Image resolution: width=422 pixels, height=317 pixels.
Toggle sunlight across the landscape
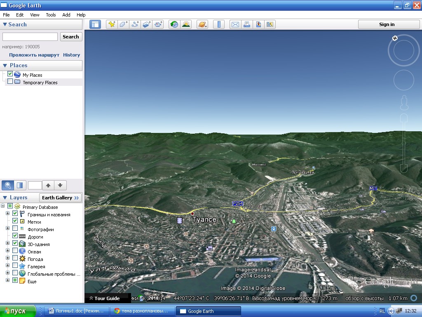(x=186, y=24)
